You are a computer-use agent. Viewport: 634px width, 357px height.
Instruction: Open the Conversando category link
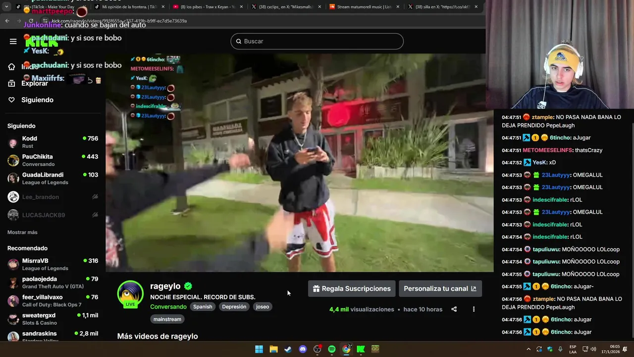pos(168,307)
